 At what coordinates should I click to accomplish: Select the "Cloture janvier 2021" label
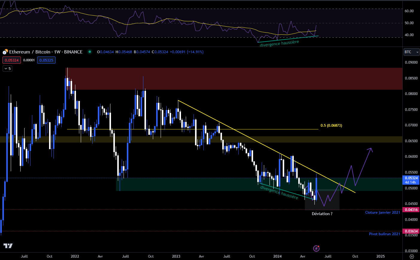pos(382,212)
